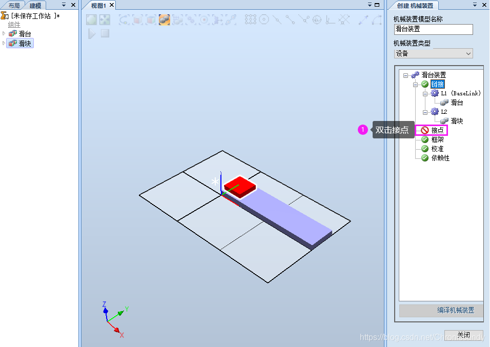Select the Curve selection level icon

point(124,19)
